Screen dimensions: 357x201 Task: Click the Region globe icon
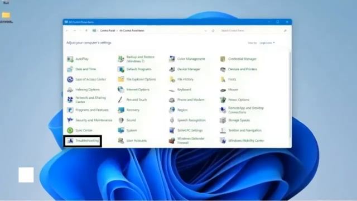coord(172,110)
